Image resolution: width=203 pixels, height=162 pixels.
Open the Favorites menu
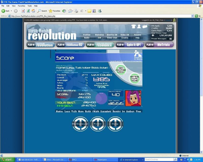pyautogui.click(x=21, y=6)
